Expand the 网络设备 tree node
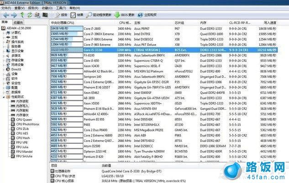The height and width of the screenshot is (183, 289). [4, 65]
